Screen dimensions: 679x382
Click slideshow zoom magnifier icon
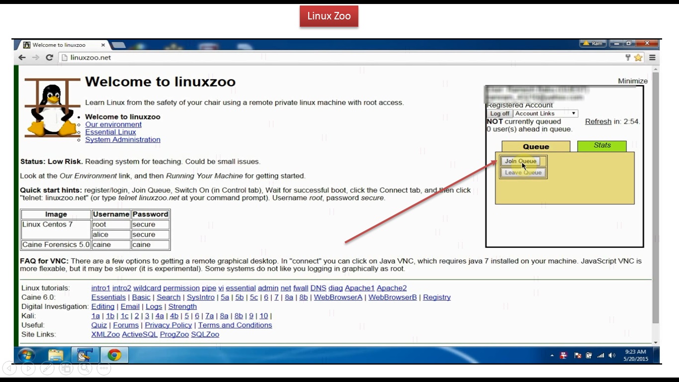(85, 369)
